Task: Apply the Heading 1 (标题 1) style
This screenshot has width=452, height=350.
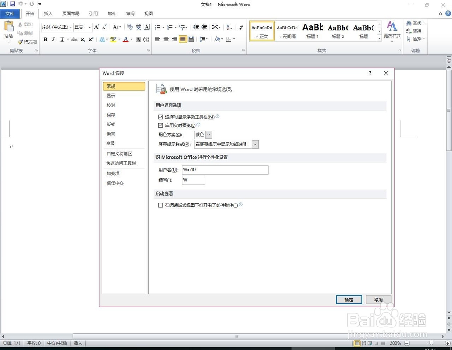Action: click(x=312, y=31)
